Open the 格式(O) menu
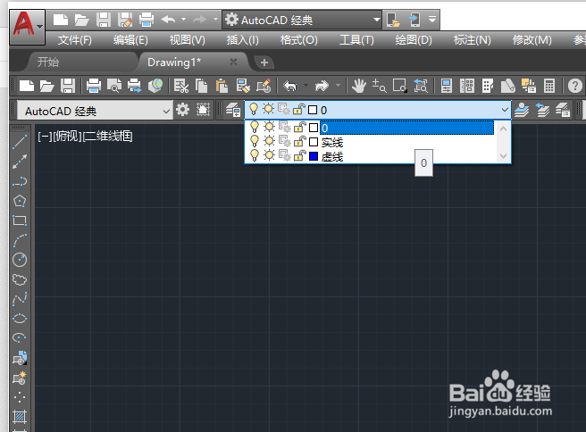 click(299, 40)
